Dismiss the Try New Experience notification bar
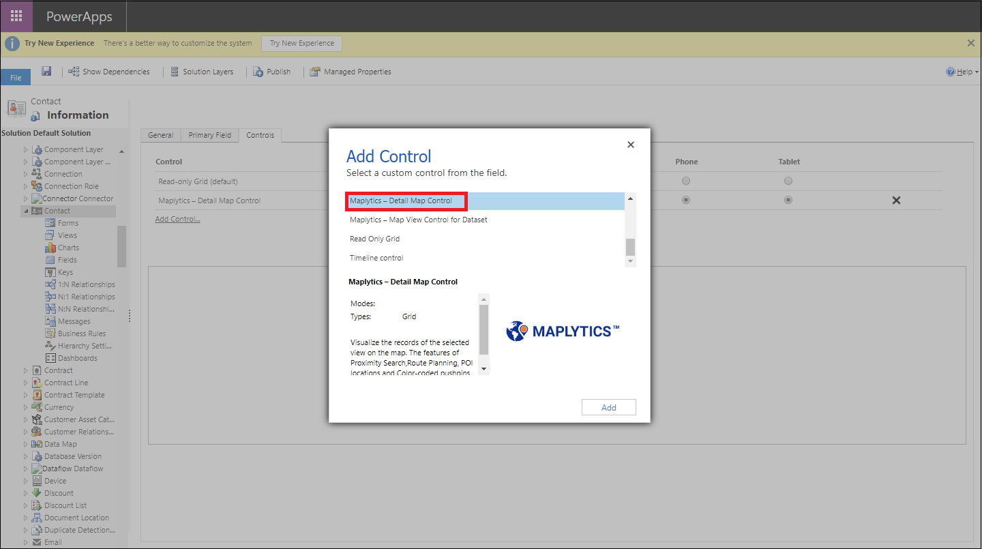Viewport: 982px width, 549px height. click(x=971, y=43)
